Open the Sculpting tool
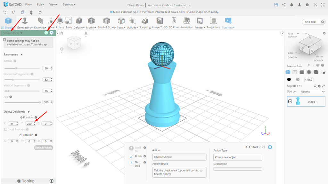This screenshot has width=328, height=184. (x=145, y=23)
